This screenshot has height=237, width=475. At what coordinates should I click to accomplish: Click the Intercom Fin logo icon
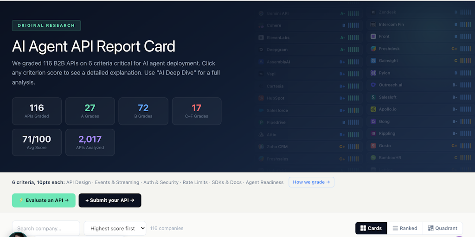coord(373,24)
